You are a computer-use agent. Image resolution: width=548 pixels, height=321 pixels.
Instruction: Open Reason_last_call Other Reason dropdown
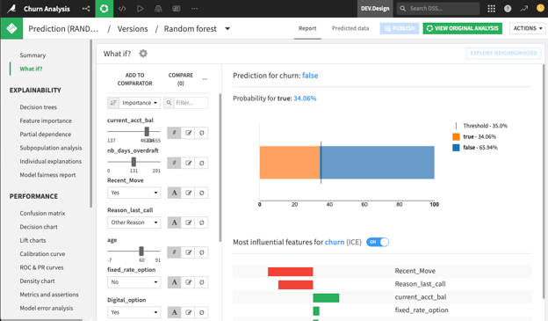click(x=133, y=223)
